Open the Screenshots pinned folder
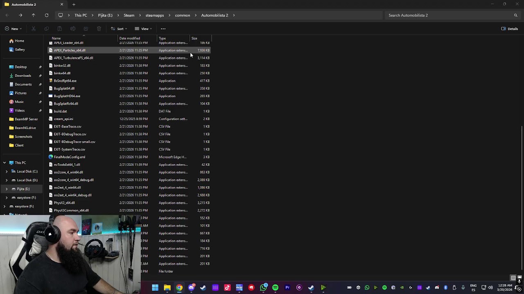The width and height of the screenshot is (524, 294). tap(23, 136)
